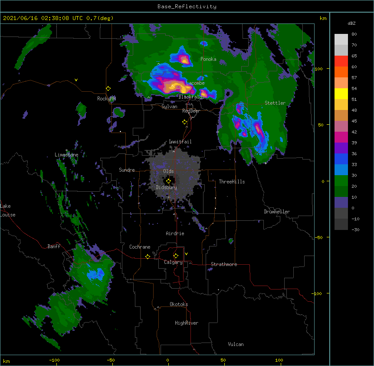Select the Olds label near radar center
Image resolution: width=374 pixels, height=366 pixels.
pyautogui.click(x=168, y=171)
